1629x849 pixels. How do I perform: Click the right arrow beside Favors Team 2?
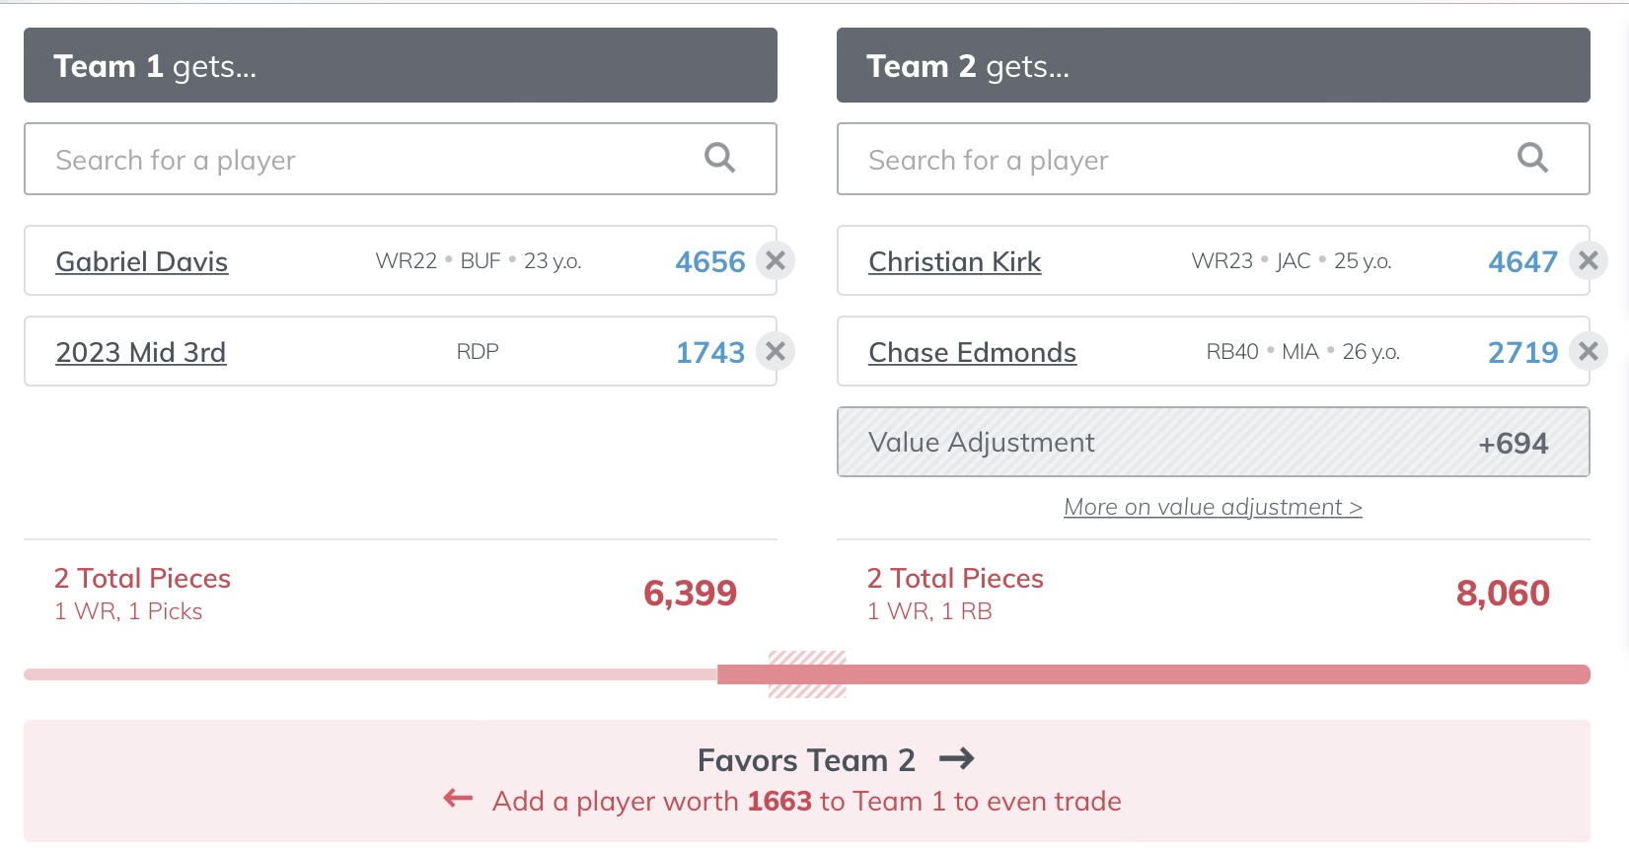956,759
